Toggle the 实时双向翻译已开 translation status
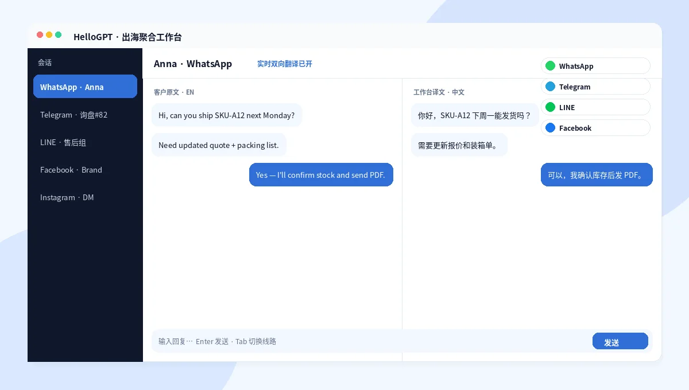689x390 pixels. pos(285,64)
